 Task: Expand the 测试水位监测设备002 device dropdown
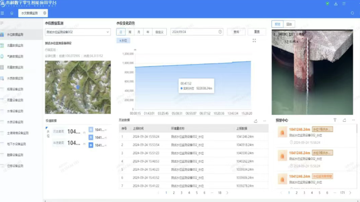pos(78,32)
